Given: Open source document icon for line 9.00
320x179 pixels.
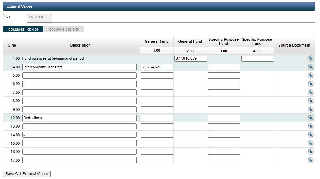Looking at the screenshot, I should click(310, 109).
